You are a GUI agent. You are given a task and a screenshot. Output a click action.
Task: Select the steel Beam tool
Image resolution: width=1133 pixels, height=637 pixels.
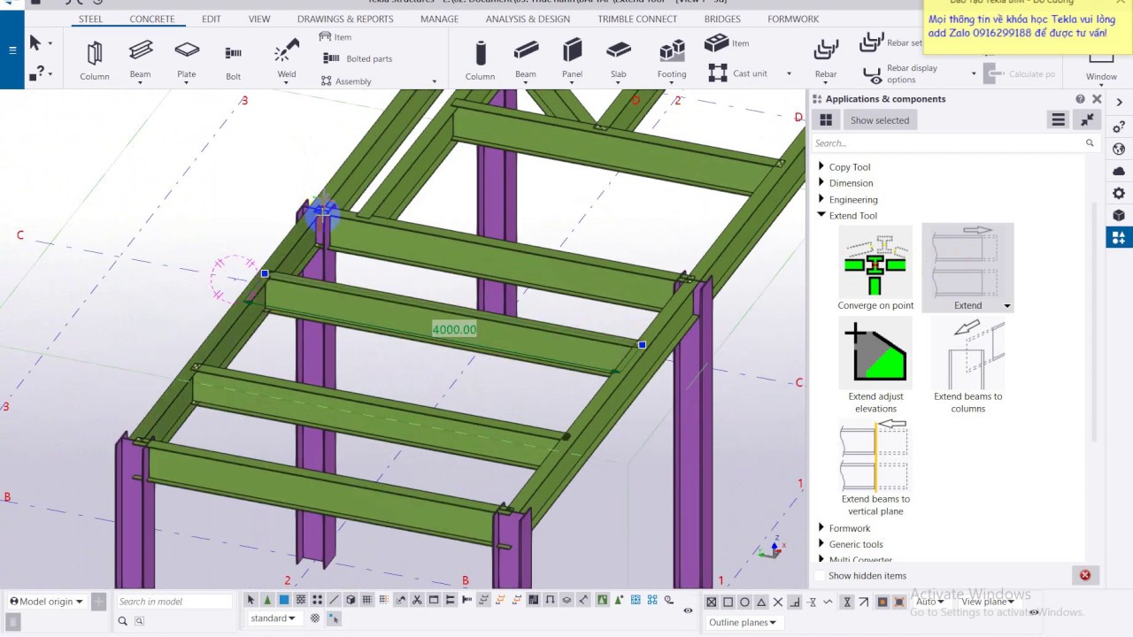pos(140,61)
